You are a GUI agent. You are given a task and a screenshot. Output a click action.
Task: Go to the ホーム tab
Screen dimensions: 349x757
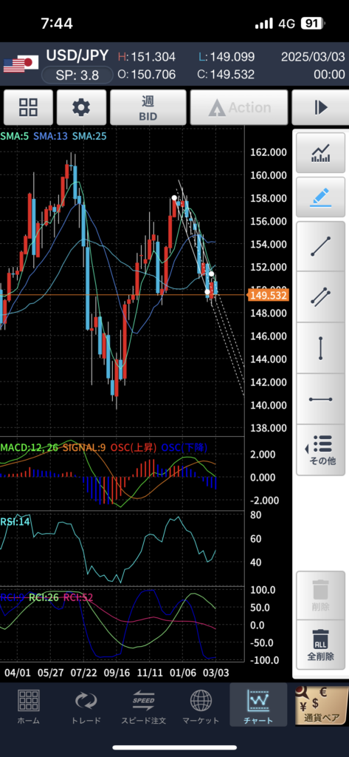[x=29, y=706]
